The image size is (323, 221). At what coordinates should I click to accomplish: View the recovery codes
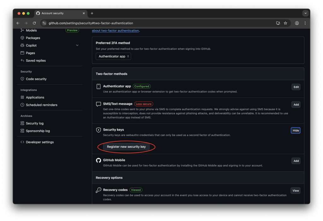[x=295, y=190]
